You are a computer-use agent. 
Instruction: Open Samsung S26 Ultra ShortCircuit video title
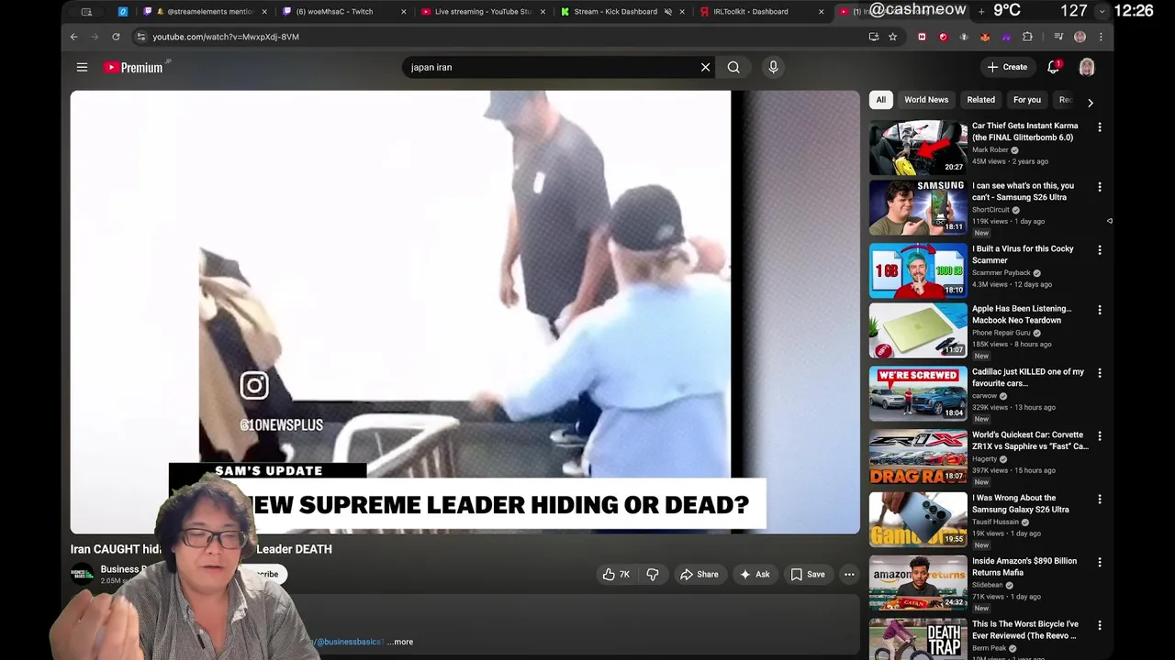pyautogui.click(x=1023, y=192)
